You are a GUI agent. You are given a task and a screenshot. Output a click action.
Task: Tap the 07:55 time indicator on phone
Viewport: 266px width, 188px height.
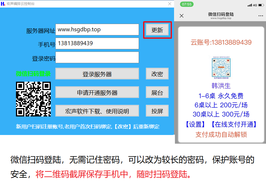tap(187, 4)
